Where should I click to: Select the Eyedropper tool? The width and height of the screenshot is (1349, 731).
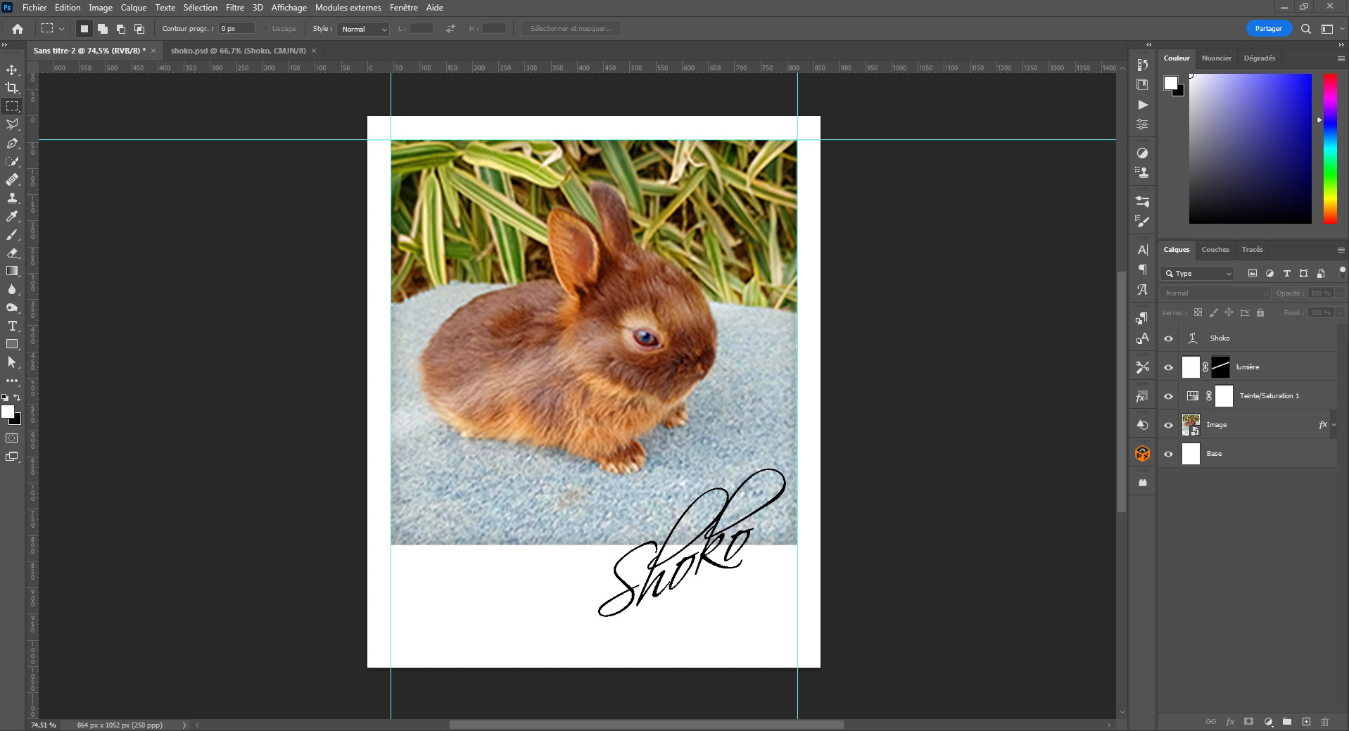[12, 217]
